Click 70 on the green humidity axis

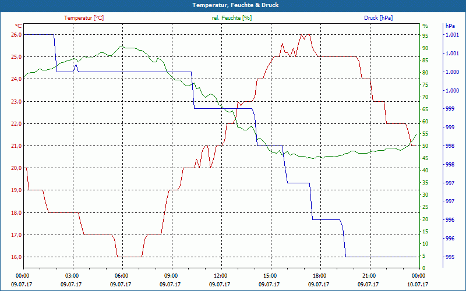pos(425,97)
